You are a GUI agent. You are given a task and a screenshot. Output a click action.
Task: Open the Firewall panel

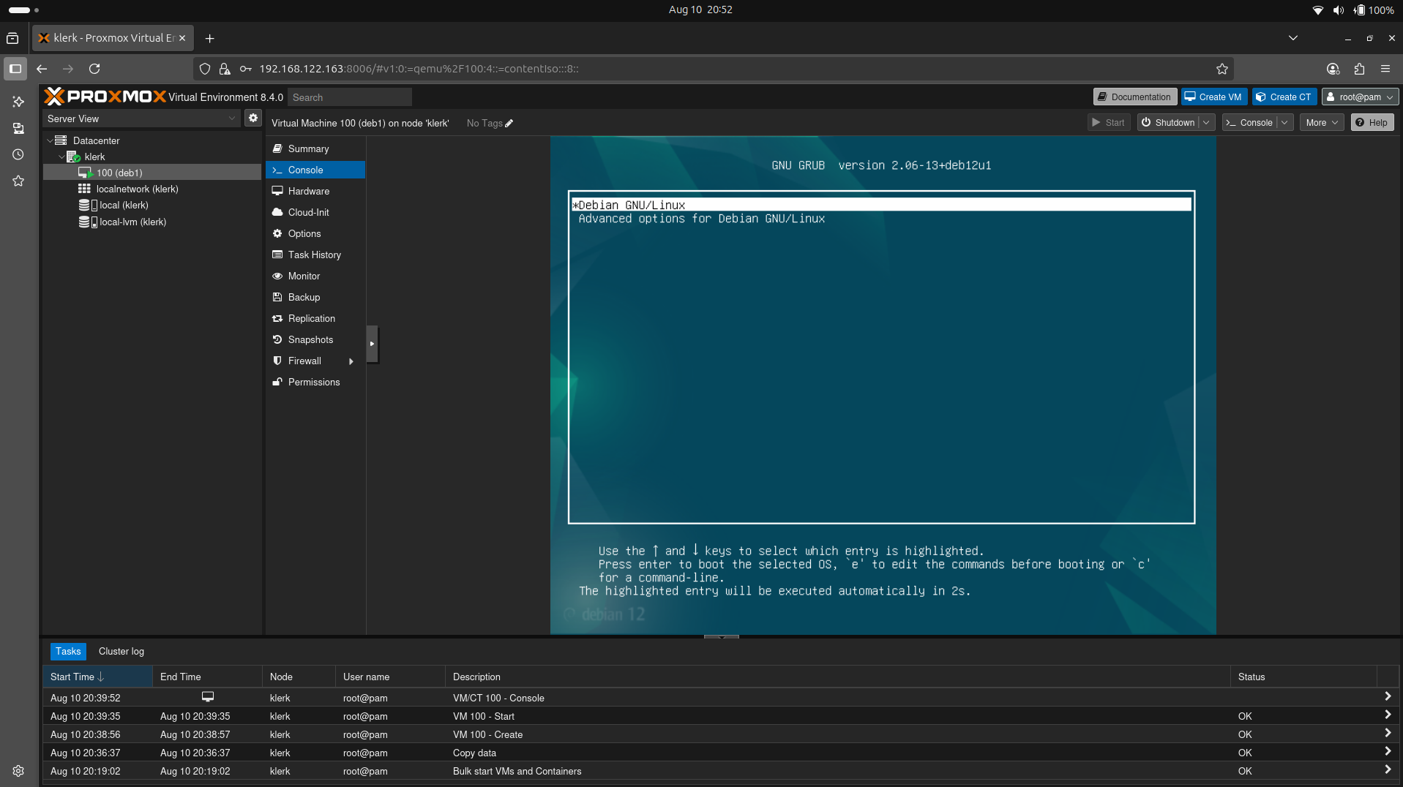pos(303,361)
